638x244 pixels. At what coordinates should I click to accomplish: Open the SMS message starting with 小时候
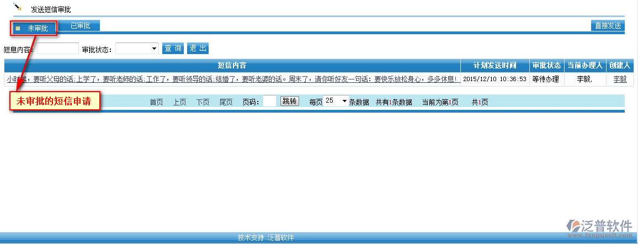(232, 79)
